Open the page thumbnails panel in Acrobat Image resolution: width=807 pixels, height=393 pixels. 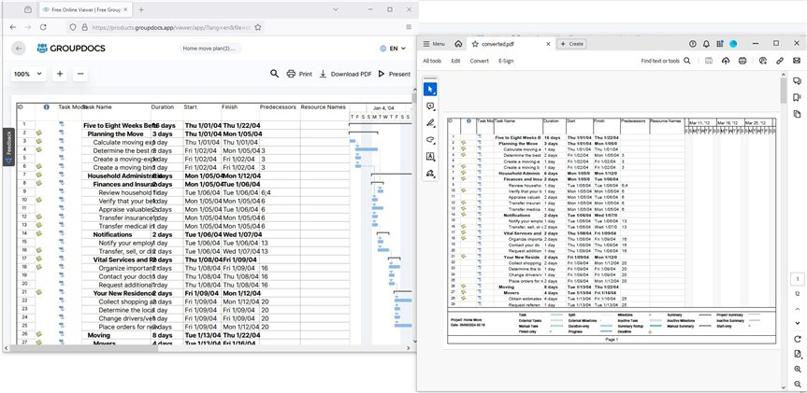(x=798, y=114)
